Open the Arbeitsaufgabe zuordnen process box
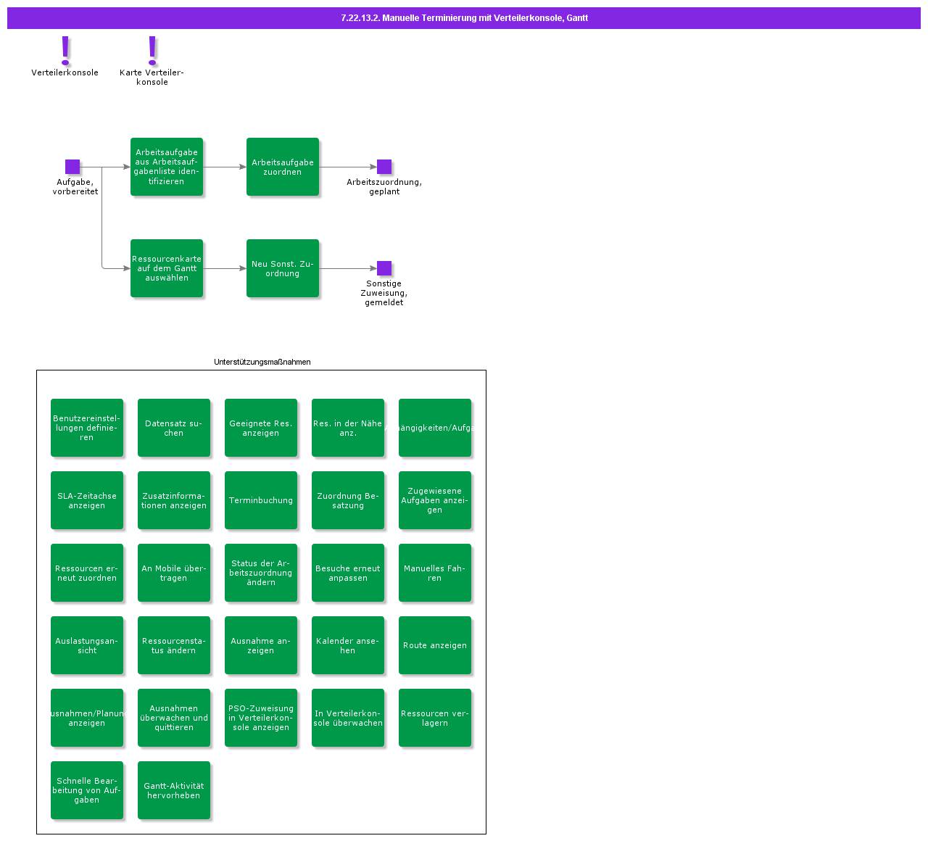Viewport: 928px width, 841px height. tap(283, 167)
